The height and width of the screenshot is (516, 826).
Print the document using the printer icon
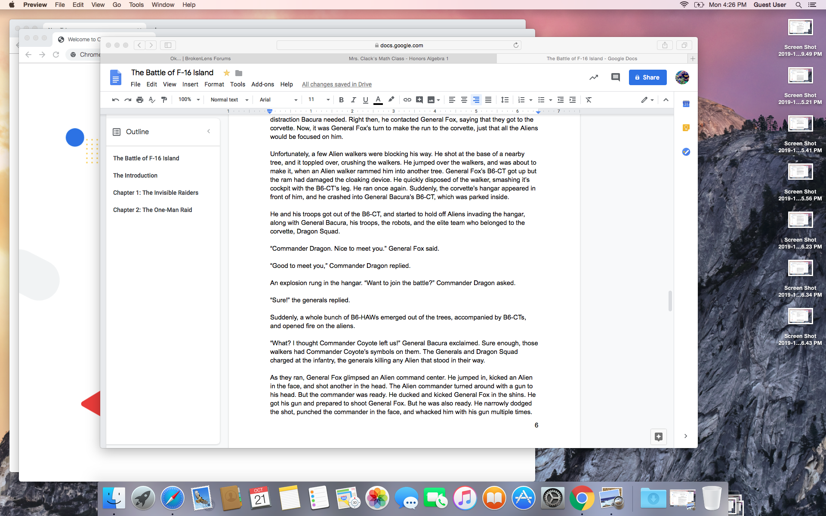140,100
